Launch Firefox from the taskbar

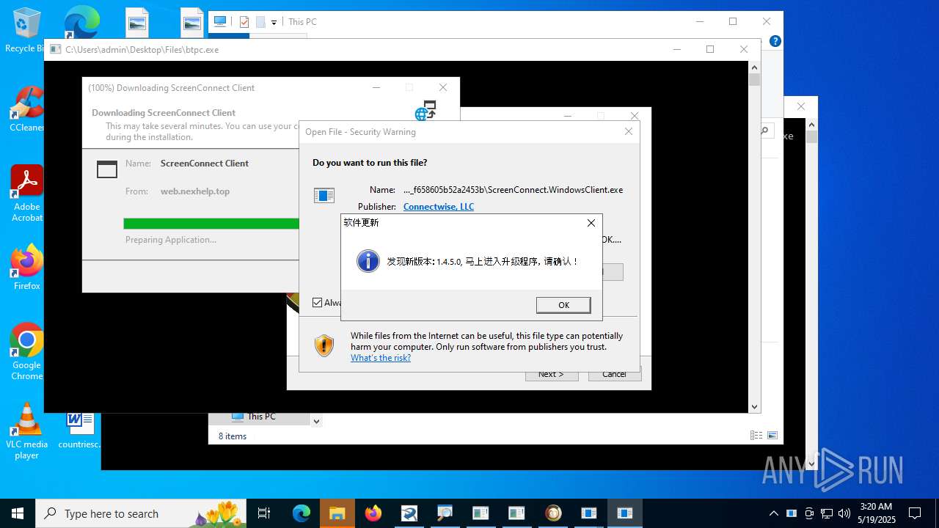pos(373,513)
